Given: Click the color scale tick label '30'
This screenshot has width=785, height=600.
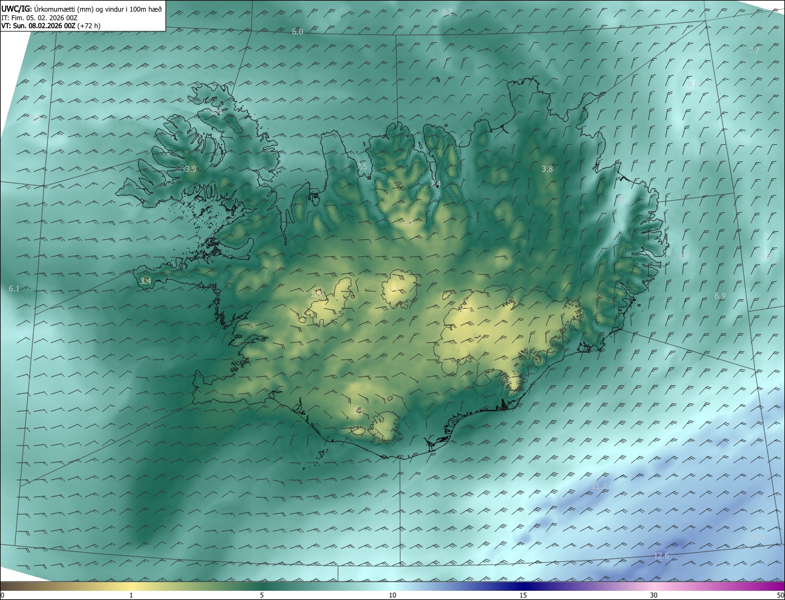Looking at the screenshot, I should click(x=654, y=596).
